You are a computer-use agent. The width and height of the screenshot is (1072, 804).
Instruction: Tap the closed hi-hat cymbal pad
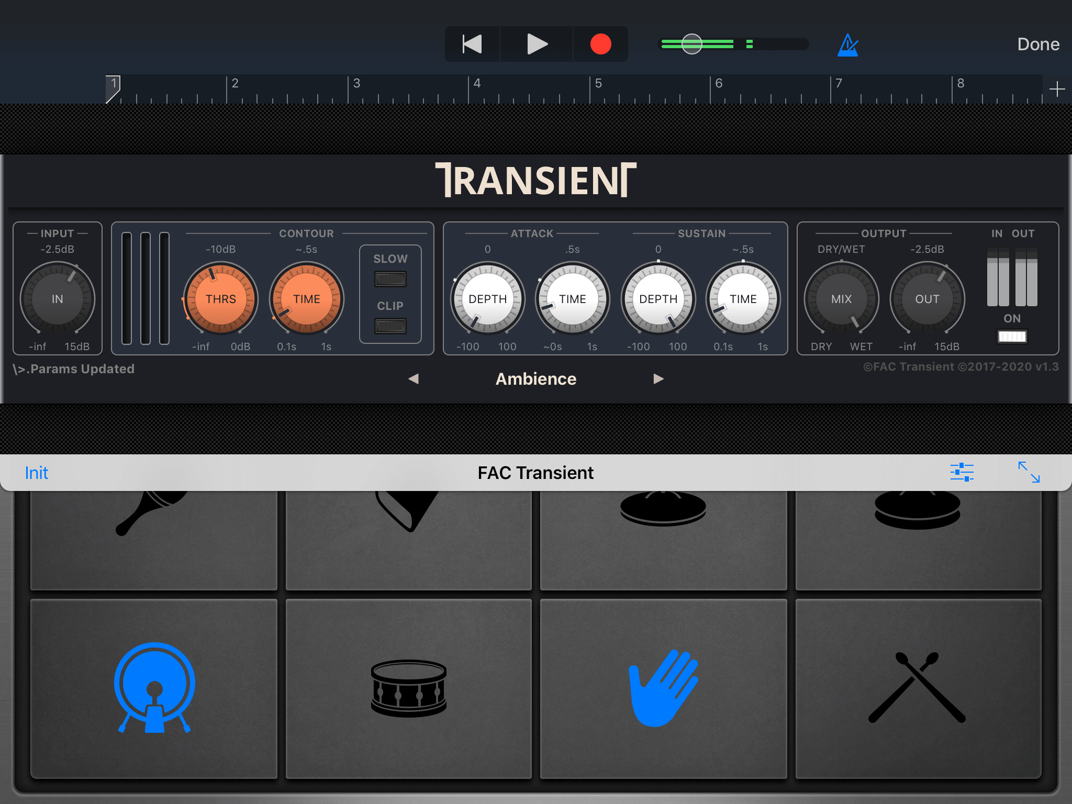pos(663,540)
